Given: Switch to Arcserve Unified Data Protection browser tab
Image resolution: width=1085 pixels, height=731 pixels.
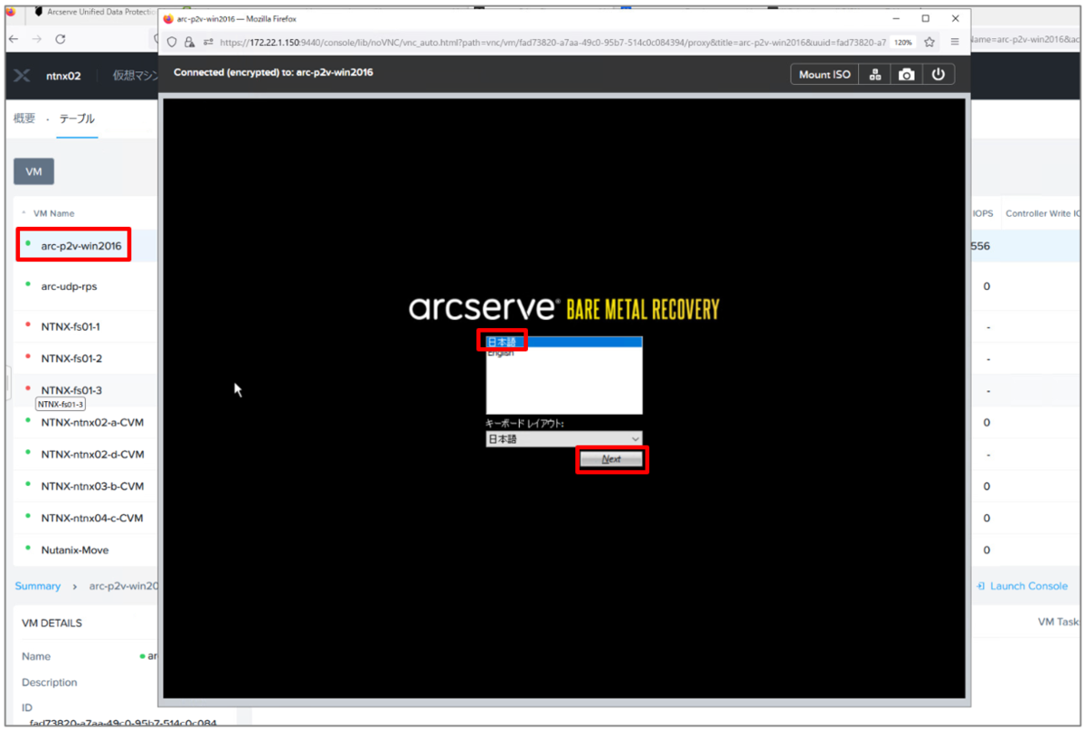Looking at the screenshot, I should (95, 12).
